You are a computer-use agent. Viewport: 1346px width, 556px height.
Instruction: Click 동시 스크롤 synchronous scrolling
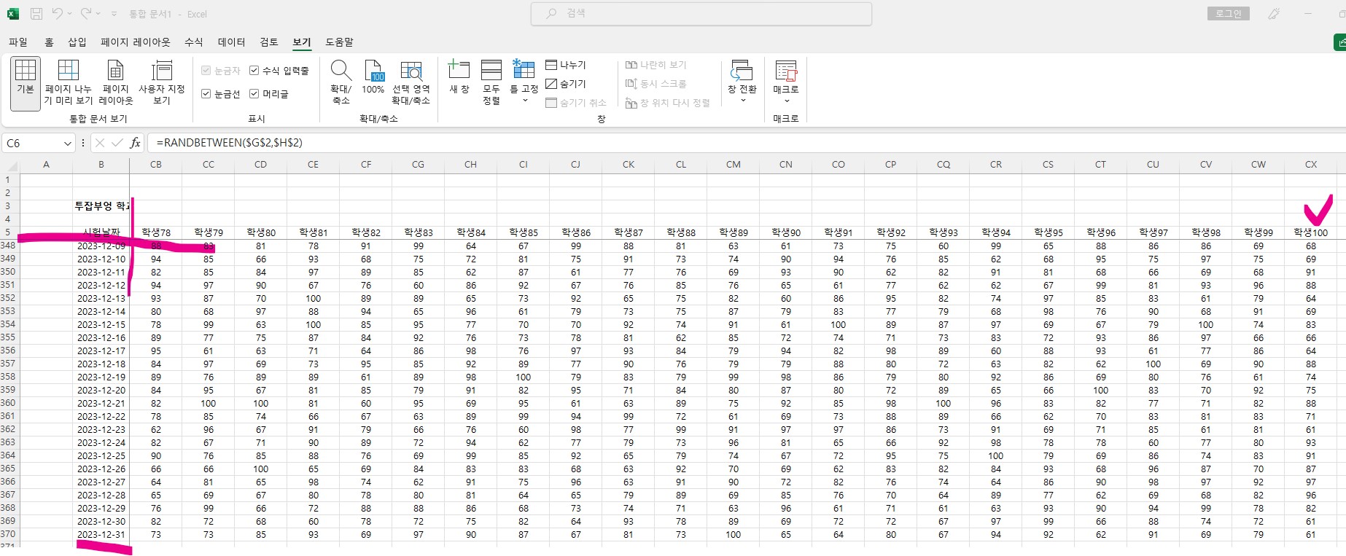tap(656, 84)
